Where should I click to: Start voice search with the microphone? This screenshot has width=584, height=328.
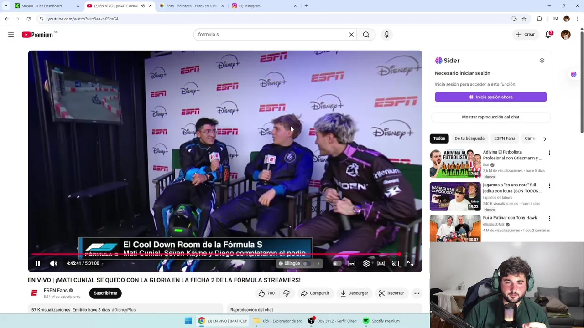[x=386, y=35]
